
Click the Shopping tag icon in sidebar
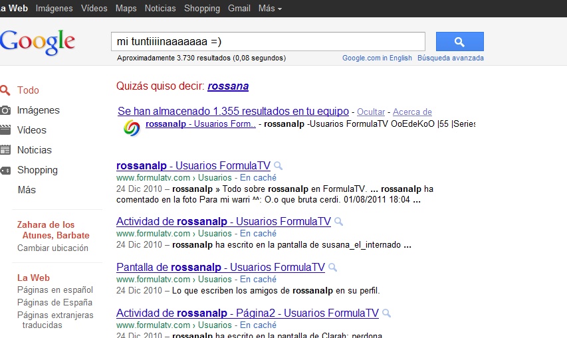(x=5, y=170)
